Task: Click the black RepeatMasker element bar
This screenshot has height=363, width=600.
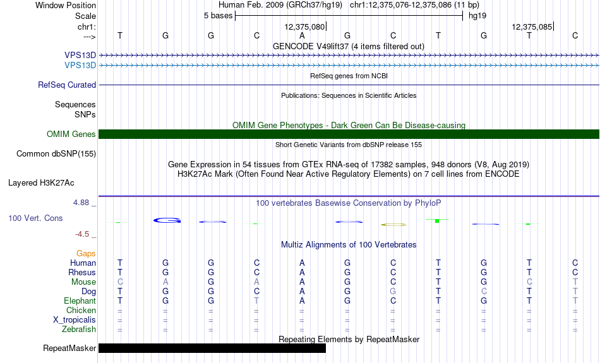Action: coord(212,348)
